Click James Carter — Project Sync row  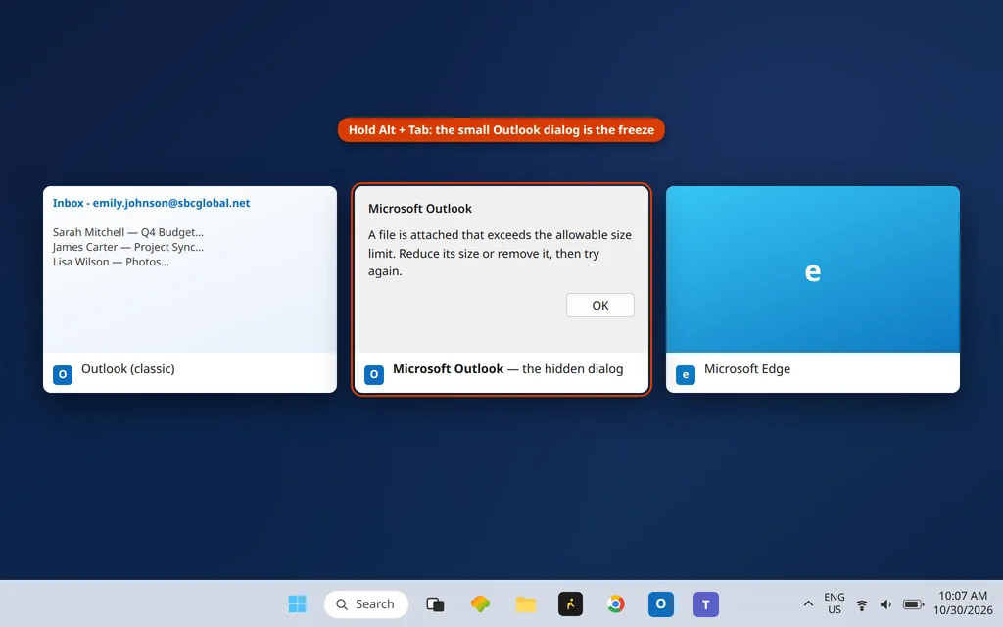[x=128, y=247]
